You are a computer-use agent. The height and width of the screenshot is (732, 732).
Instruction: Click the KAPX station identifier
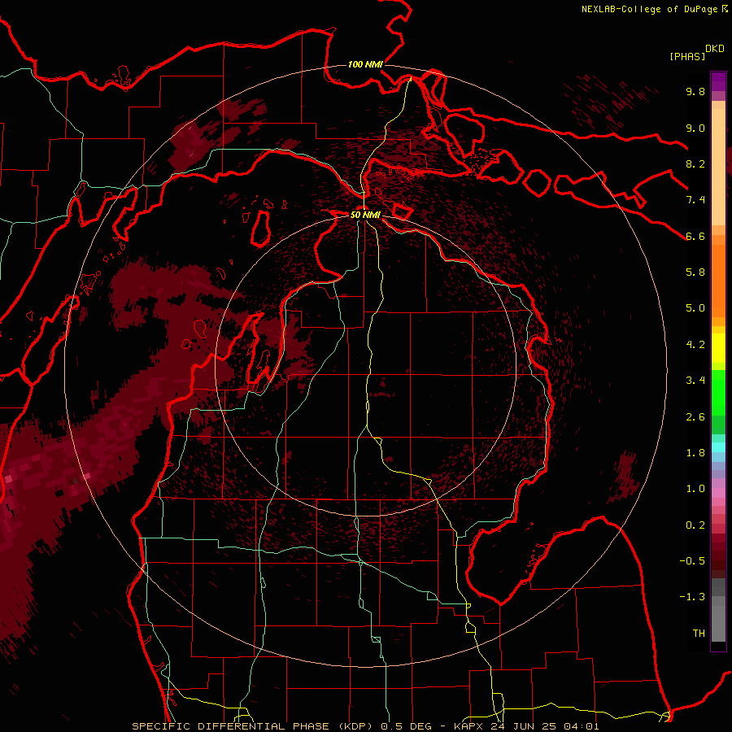coord(470,726)
